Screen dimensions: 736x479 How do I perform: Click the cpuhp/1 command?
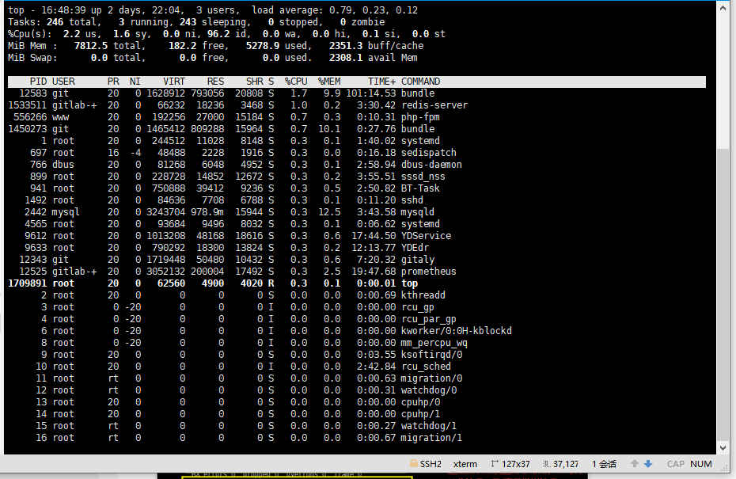coord(420,414)
